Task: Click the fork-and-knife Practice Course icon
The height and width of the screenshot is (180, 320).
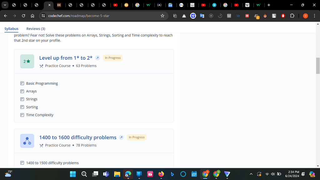Action: (x=41, y=66)
